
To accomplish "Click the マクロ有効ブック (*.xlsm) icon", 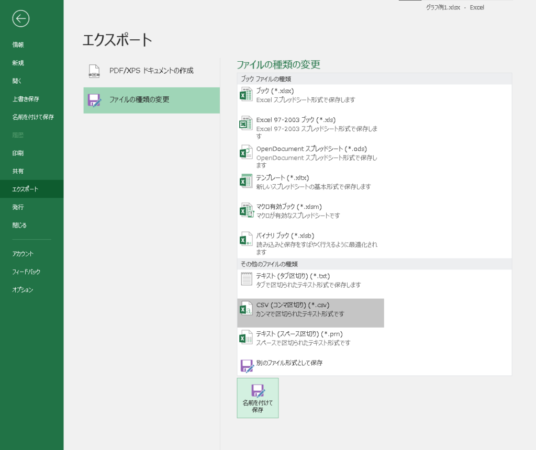I will coord(247,210).
